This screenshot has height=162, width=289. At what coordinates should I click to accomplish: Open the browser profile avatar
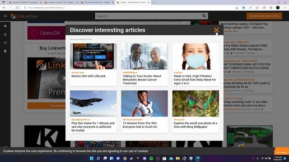pyautogui.click(x=278, y=8)
